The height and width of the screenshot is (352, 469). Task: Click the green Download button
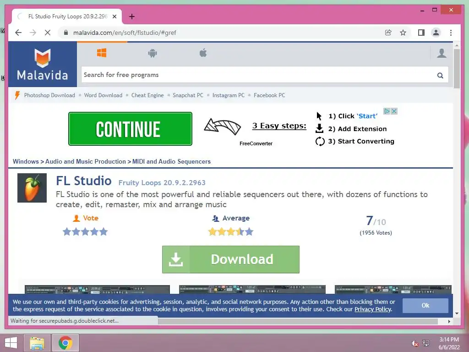pos(231,259)
